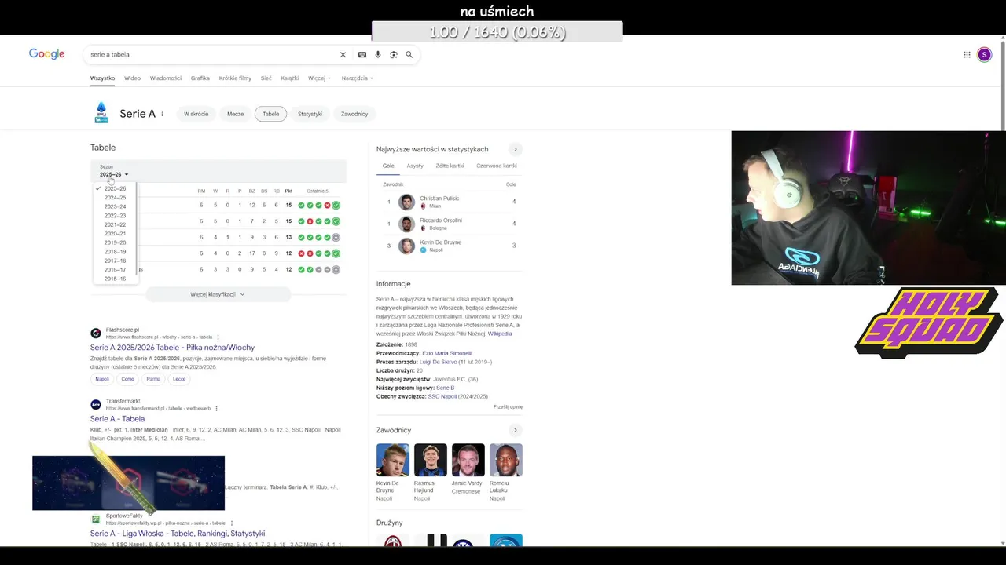Open the Więcej search filter dropdown
The height and width of the screenshot is (565, 1006).
pos(319,78)
